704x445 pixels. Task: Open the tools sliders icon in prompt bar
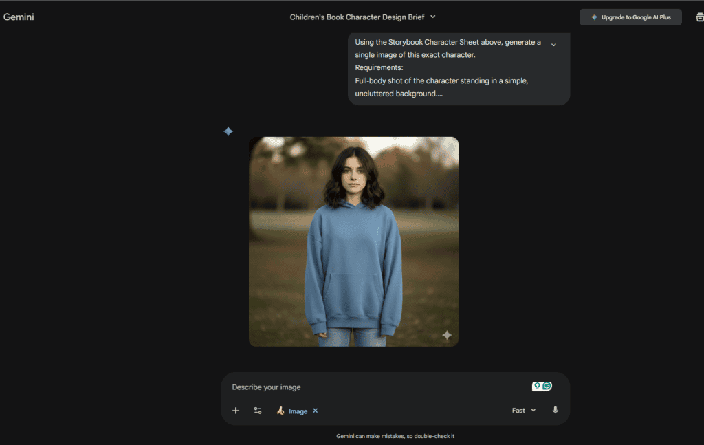pos(258,410)
